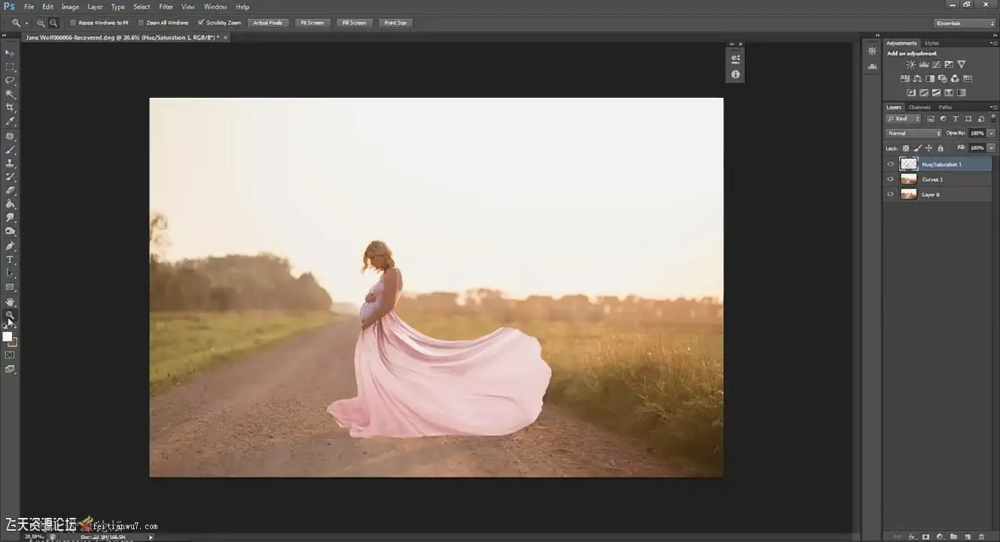Screen dimensions: 1000x542
Task: Open the Filter menu
Action: tap(166, 7)
